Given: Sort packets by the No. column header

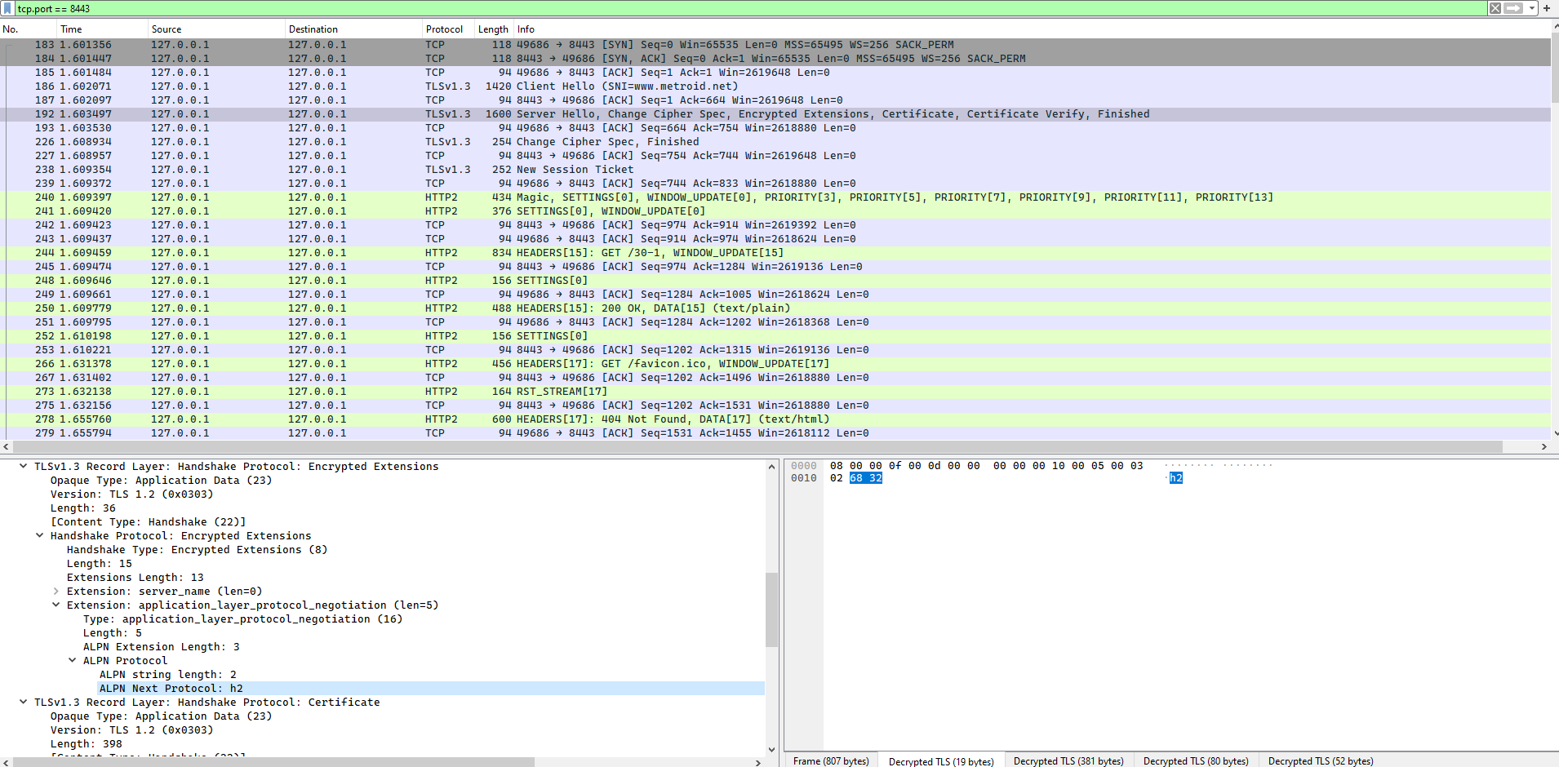Looking at the screenshot, I should click(29, 29).
